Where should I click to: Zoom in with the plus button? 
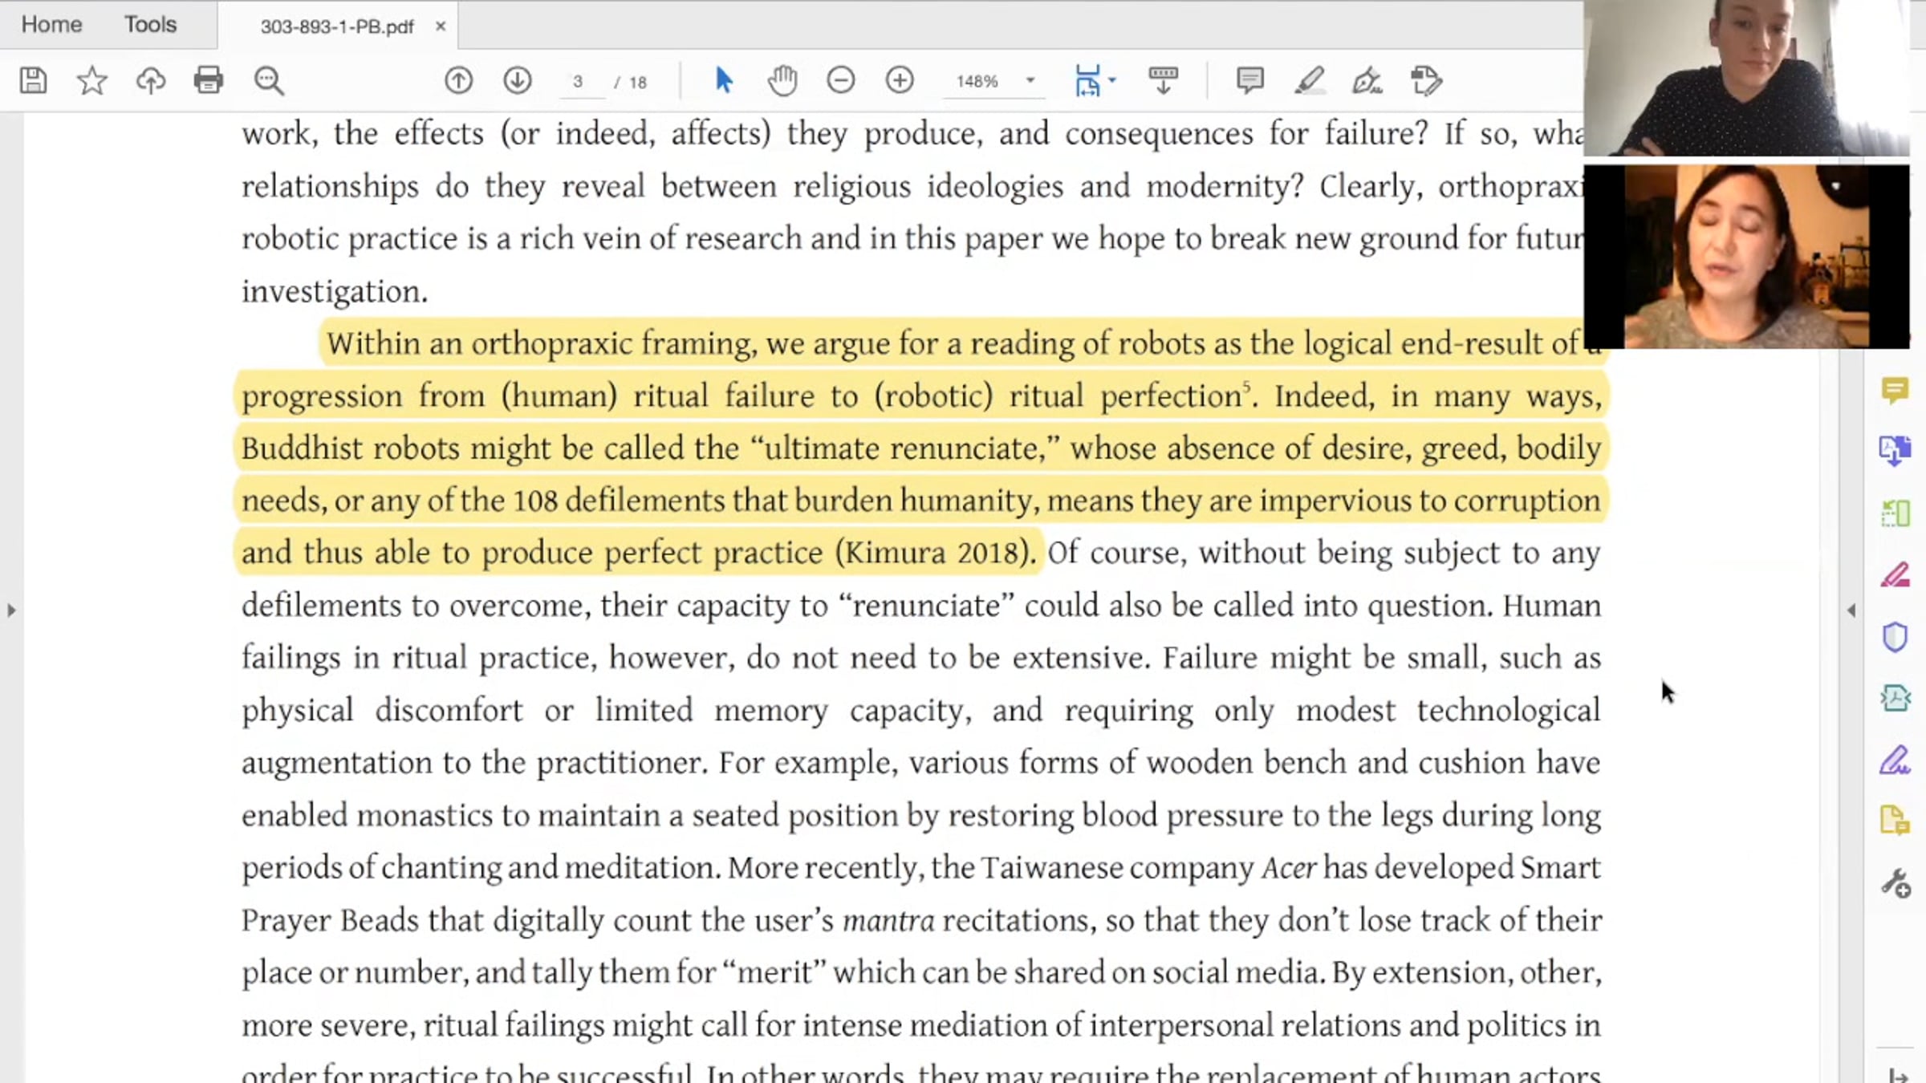coord(900,80)
